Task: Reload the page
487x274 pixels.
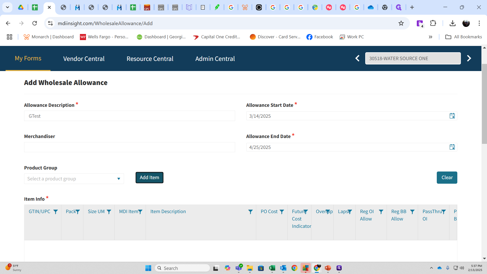Action: pos(35,23)
